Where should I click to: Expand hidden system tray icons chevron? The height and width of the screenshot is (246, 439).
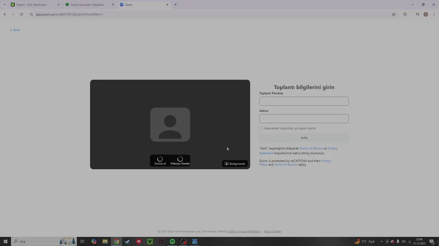click(381, 242)
